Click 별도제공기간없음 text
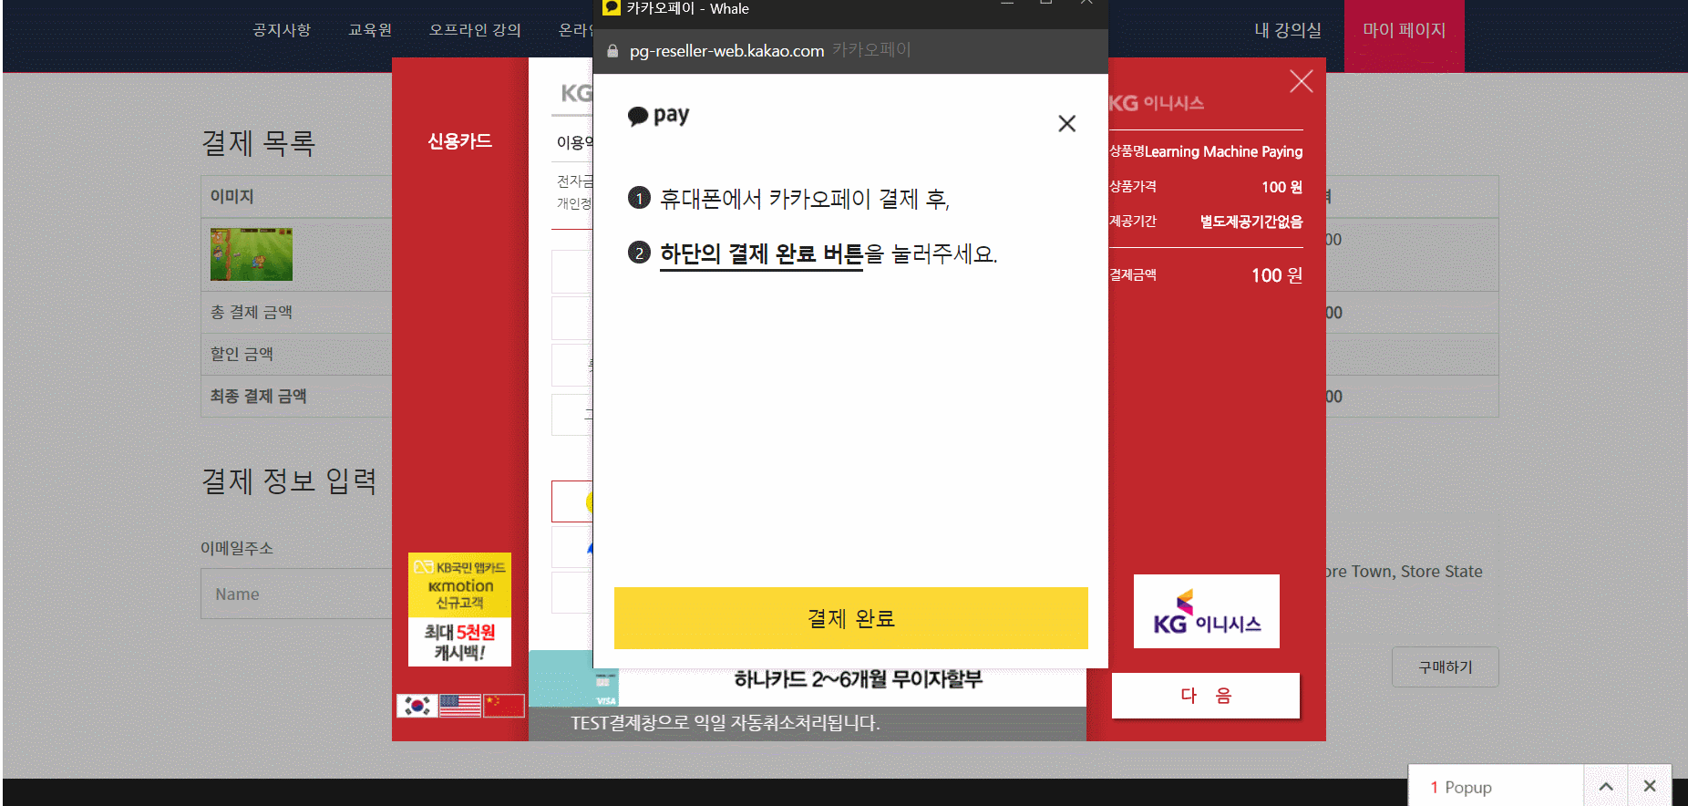Image resolution: width=1688 pixels, height=806 pixels. click(x=1251, y=222)
